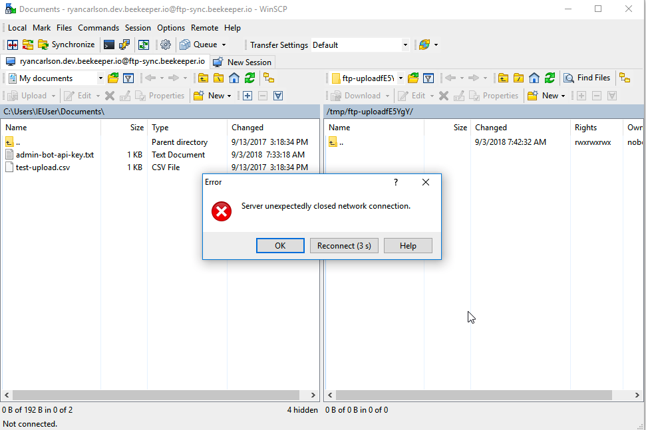Click the remote panel Refresh icon
Image resolution: width=646 pixels, height=430 pixels.
[550, 78]
